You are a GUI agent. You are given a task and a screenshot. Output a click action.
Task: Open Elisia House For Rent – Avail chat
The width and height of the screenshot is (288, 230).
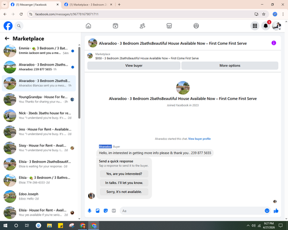point(39,213)
